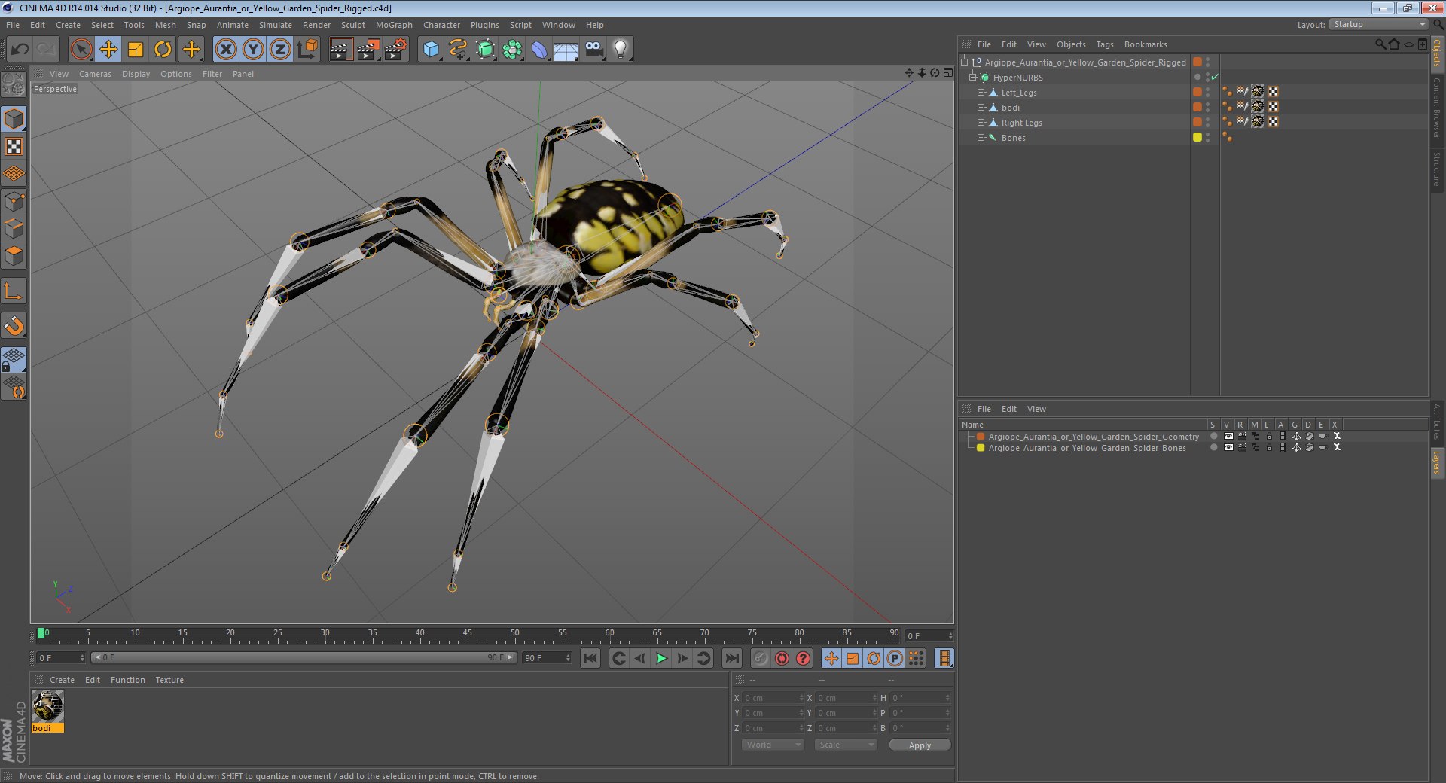Click the X position input field
Viewport: 1446px width, 783px height.
point(773,698)
